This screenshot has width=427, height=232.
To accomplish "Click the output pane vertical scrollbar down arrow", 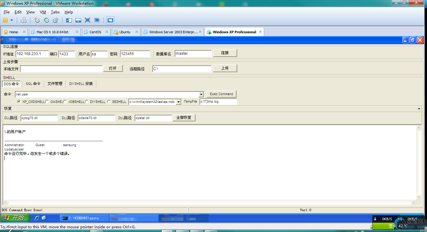I will 419,197.
